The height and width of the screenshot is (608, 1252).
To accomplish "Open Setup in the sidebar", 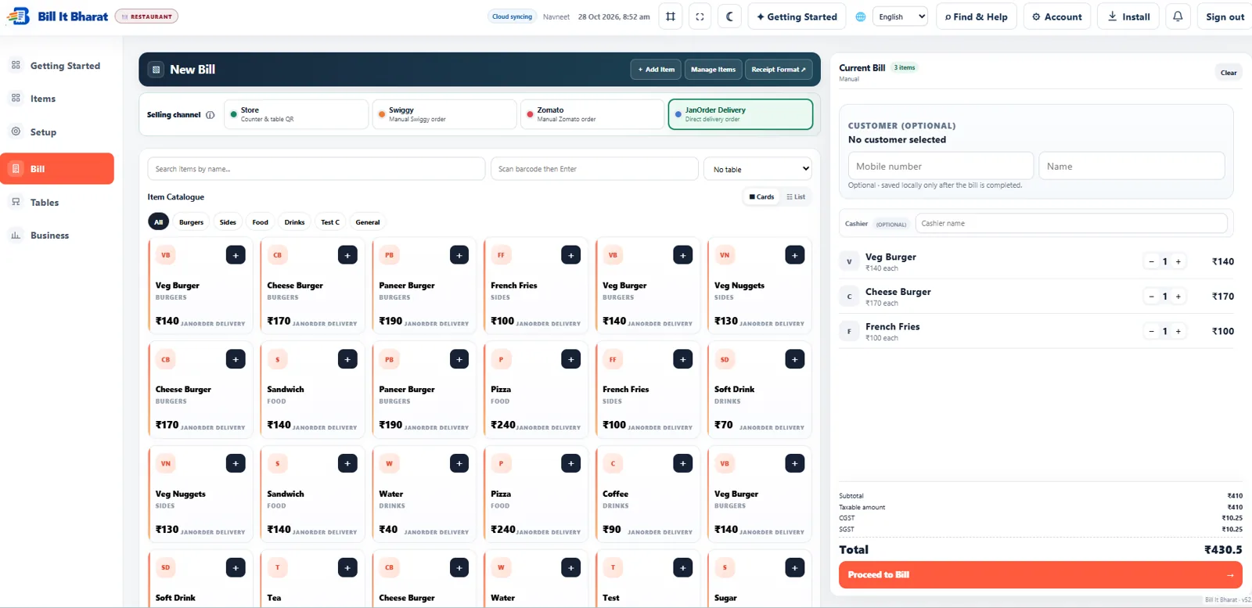I will [57, 132].
